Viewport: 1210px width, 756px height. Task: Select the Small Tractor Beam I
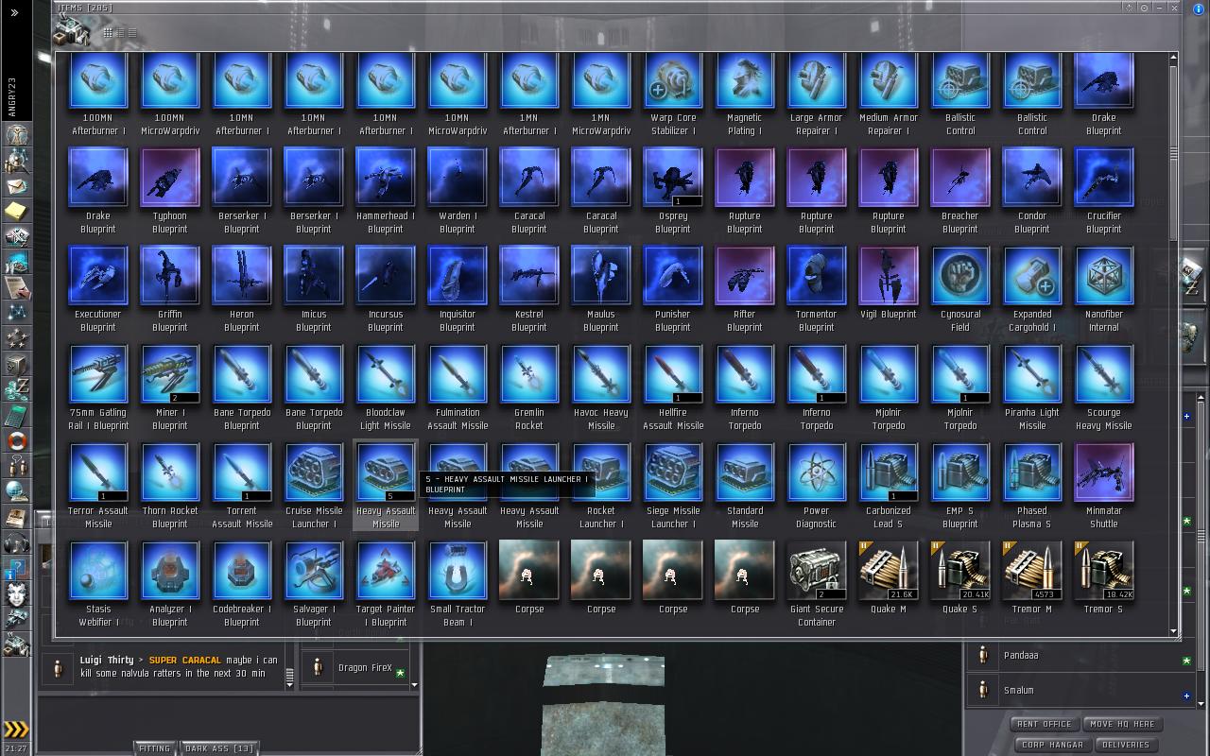458,584
